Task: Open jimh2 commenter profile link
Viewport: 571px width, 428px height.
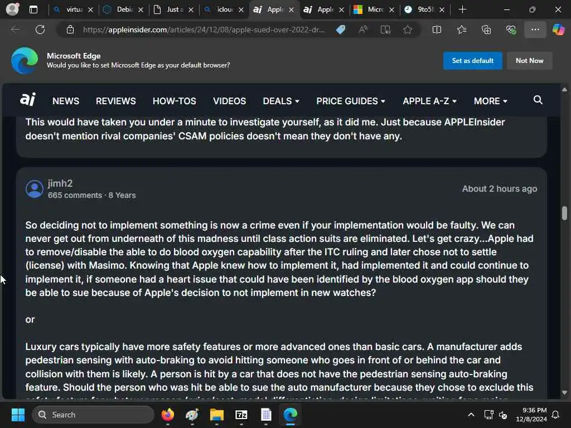Action: pos(60,183)
